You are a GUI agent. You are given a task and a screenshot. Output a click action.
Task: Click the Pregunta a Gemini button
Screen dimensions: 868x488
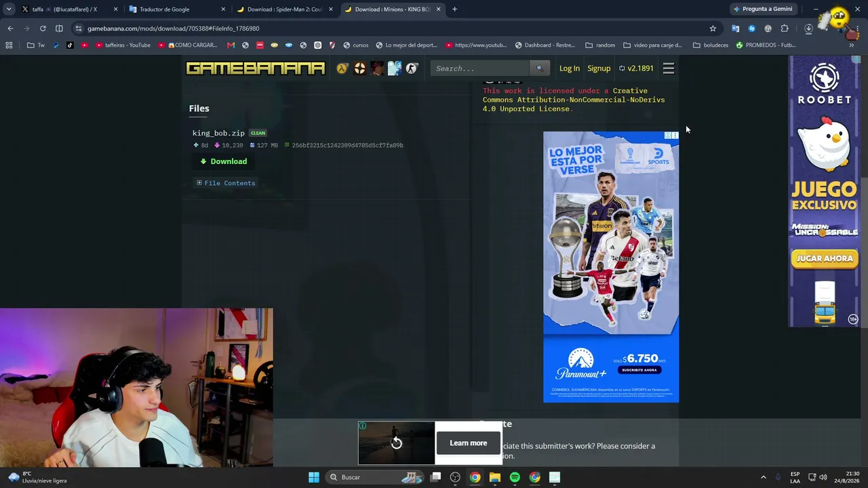coord(763,9)
